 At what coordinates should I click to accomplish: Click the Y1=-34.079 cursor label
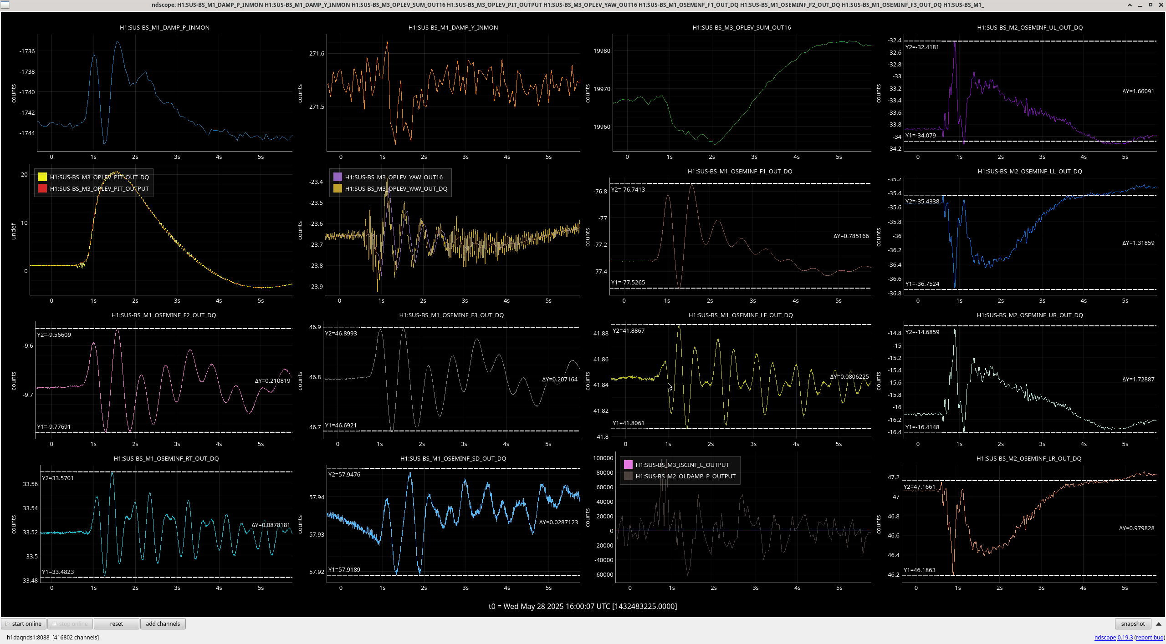921,135
